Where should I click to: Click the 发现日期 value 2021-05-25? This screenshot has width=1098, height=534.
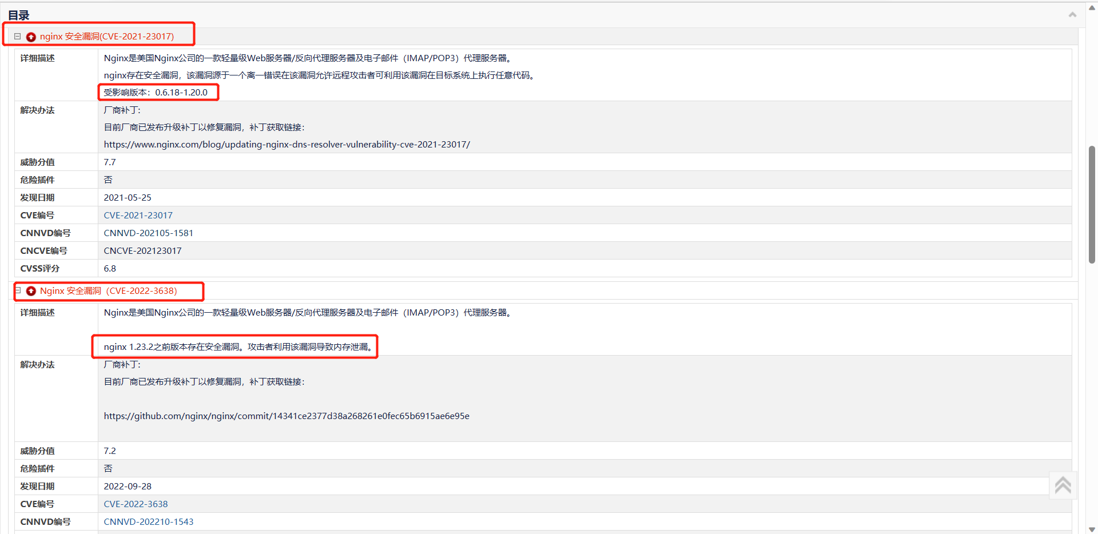click(x=128, y=198)
